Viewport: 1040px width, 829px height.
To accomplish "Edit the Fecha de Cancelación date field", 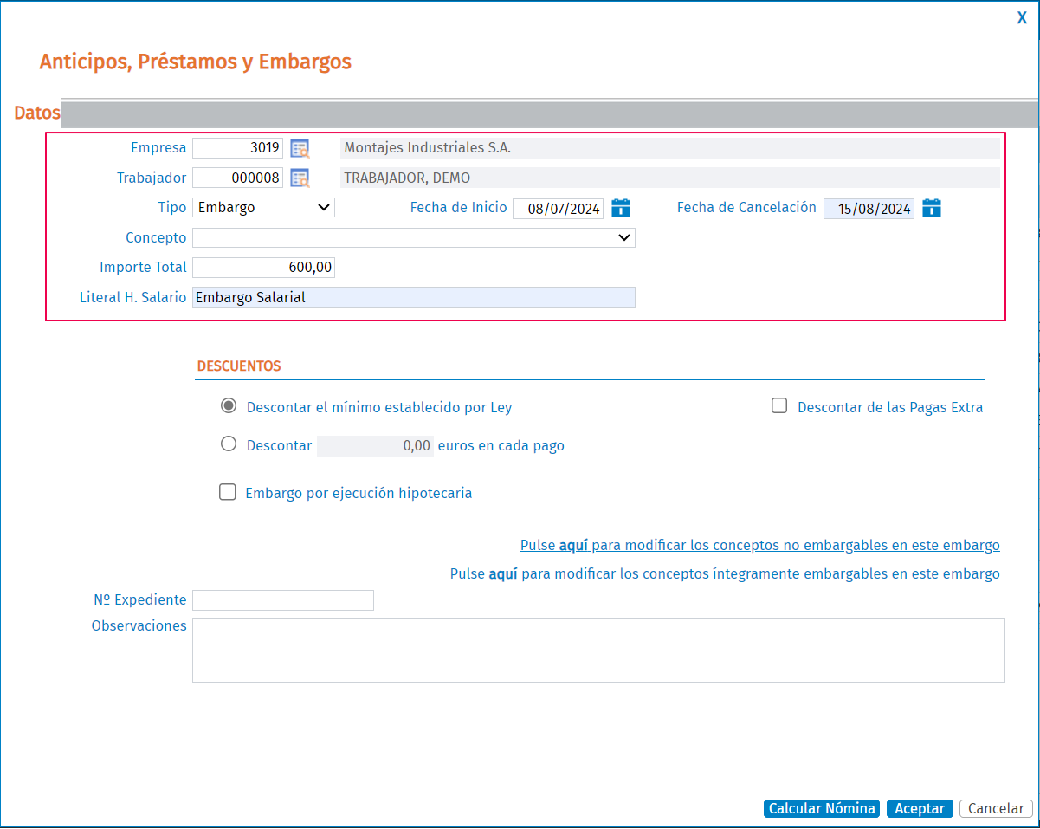I will click(x=869, y=209).
